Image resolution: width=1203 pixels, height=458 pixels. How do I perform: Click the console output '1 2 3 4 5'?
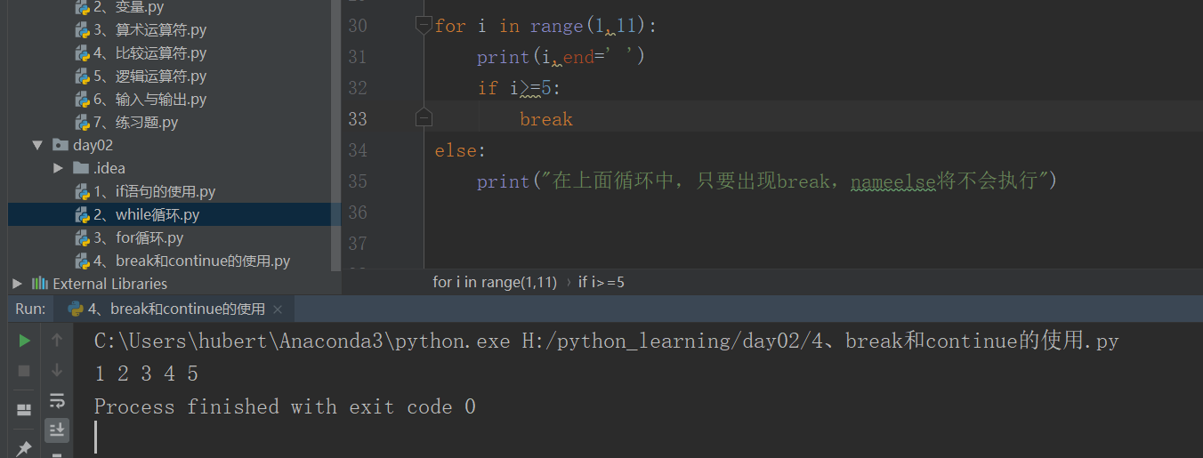[147, 374]
